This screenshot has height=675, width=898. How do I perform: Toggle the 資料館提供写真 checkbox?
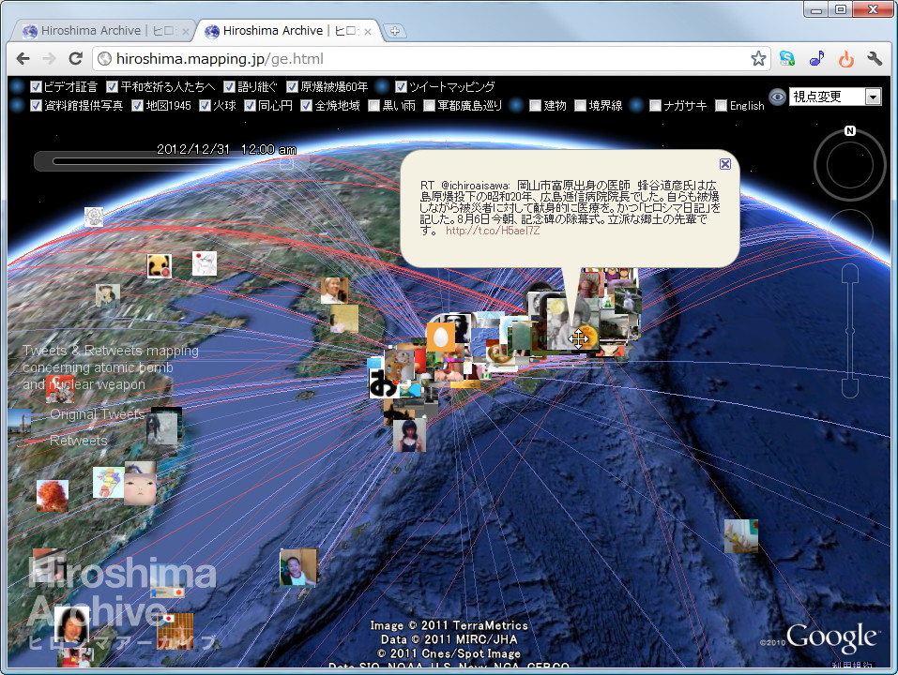click(36, 106)
